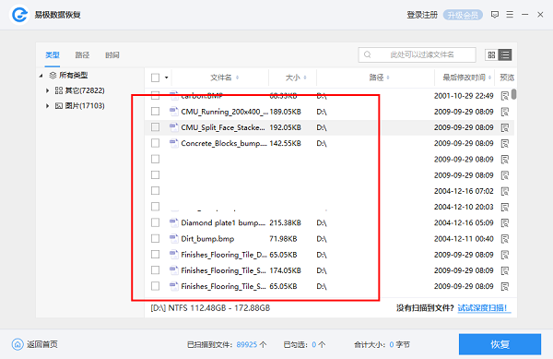The height and width of the screenshot is (359, 553).
Task: Click the 易极数据恢复 app logo
Action: [19, 15]
